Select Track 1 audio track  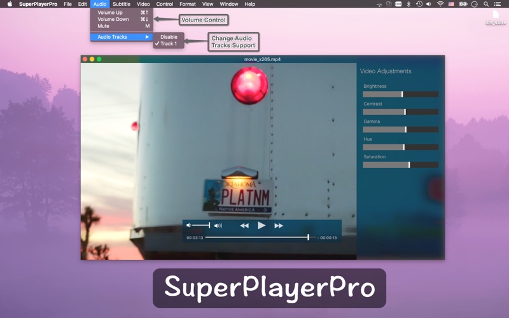(x=169, y=43)
